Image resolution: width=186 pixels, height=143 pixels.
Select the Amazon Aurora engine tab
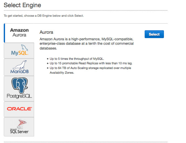coord(19,33)
